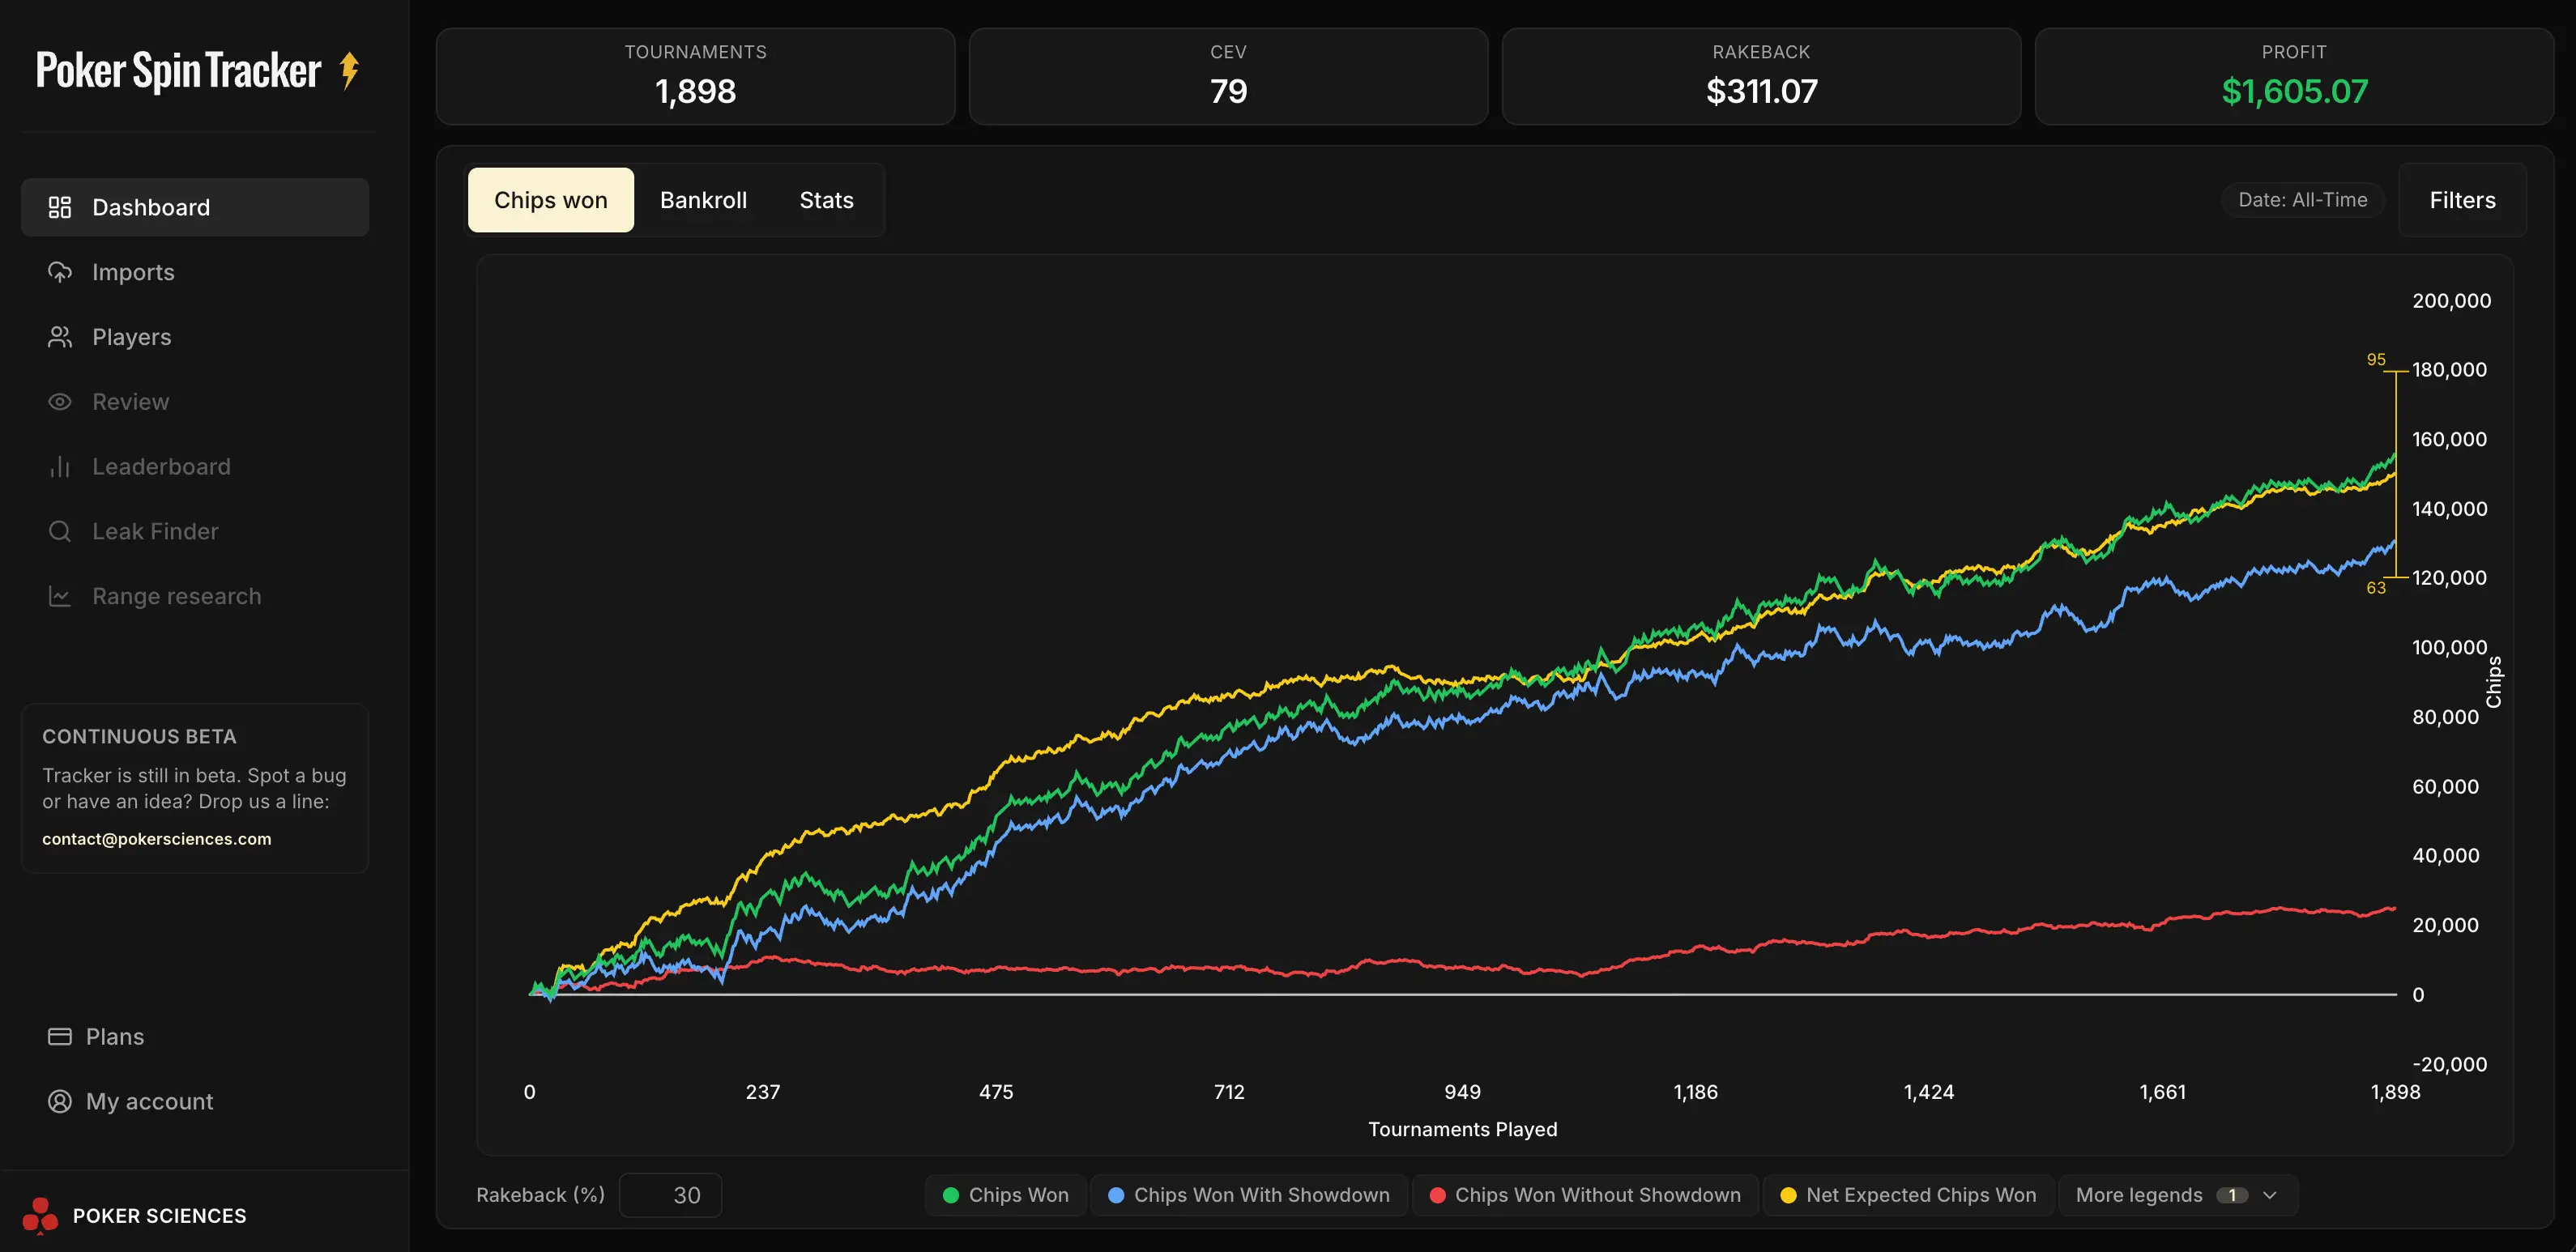The image size is (2576, 1252).
Task: Click the My account person icon
Action: pos(60,1101)
